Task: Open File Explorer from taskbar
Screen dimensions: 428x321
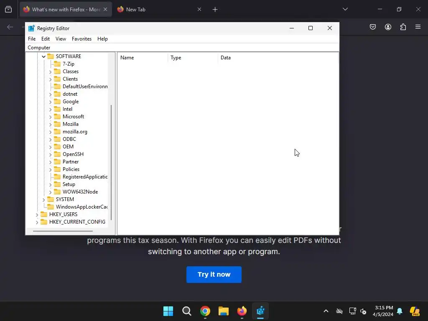Action: pyautogui.click(x=223, y=311)
